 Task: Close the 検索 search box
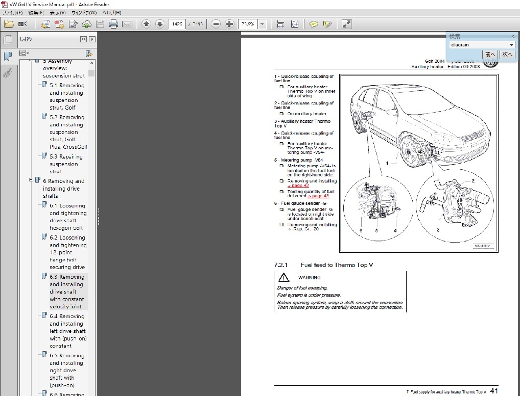coord(513,36)
